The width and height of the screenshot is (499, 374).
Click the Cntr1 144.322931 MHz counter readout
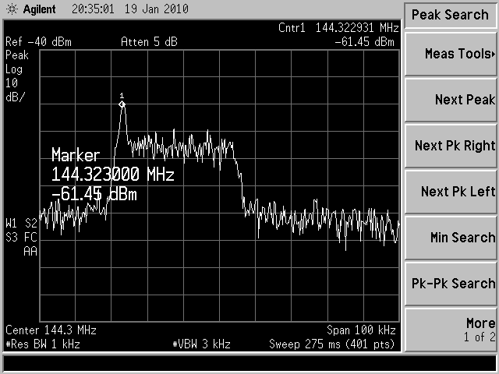[338, 28]
